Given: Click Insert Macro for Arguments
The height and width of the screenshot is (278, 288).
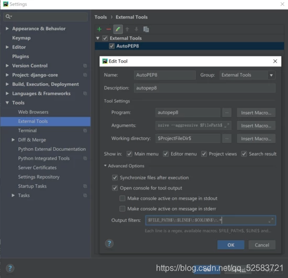Looking at the screenshot, I should point(256,126).
